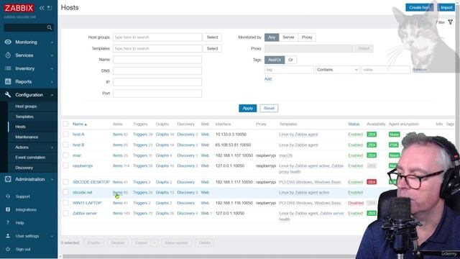Viewport: 460px width, 259px height.
Task: Expand the User settings menu section
Action: (52, 236)
